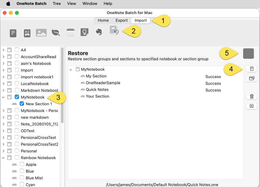Select Quick Notes section in restore list
The width and height of the screenshot is (260, 187).
click(x=97, y=90)
